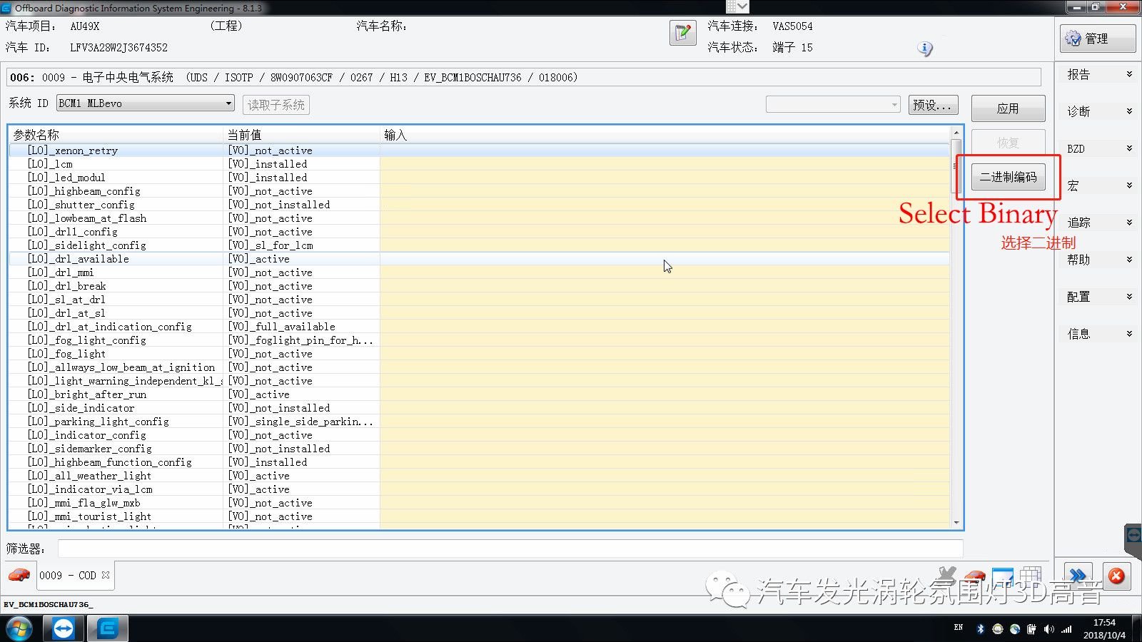Open Bluetooth settings from the system tray
Image resolution: width=1142 pixels, height=642 pixels.
980,628
